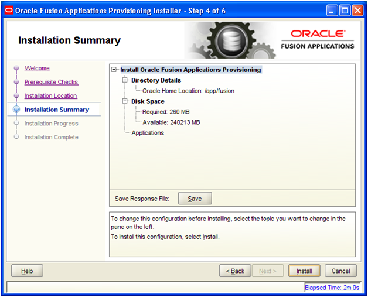Go back with the Back button
This screenshot has height=297, width=368.
point(235,271)
